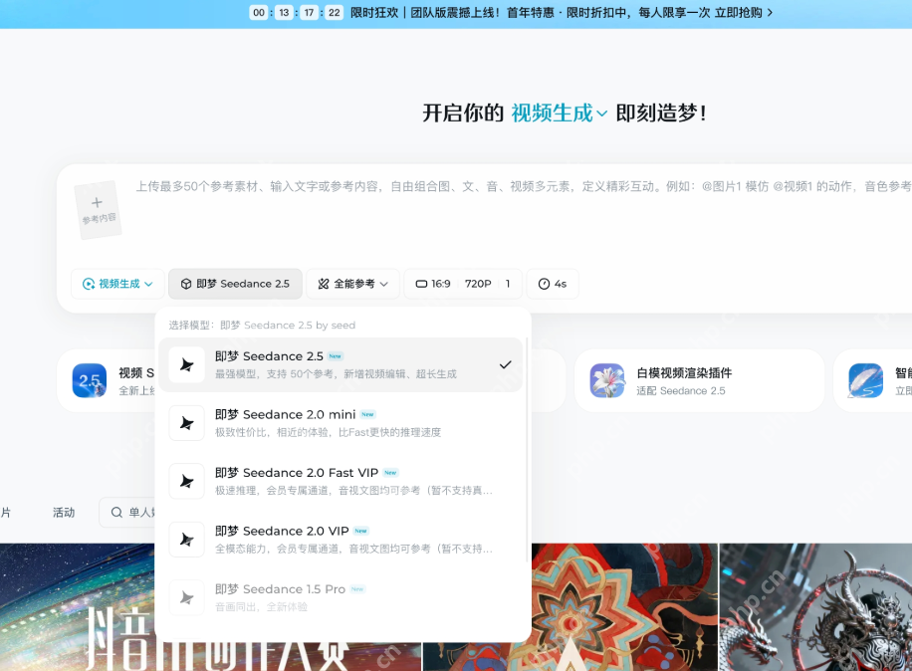Click 立即抢购 link in the top banner

tap(744, 12)
